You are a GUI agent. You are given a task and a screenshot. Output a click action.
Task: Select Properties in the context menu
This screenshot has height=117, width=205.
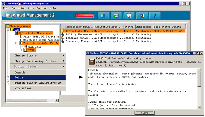[37, 88]
